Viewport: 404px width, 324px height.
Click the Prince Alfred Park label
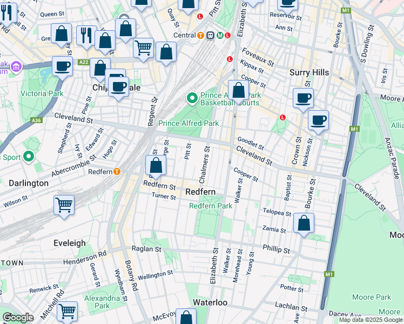point(188,123)
